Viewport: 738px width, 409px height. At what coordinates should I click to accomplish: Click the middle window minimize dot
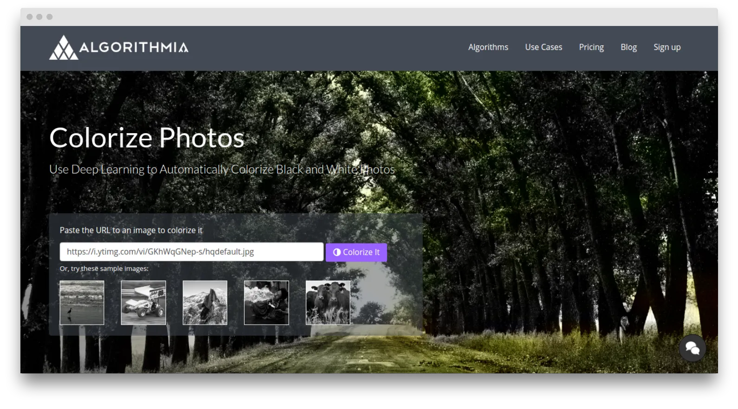[x=39, y=17]
